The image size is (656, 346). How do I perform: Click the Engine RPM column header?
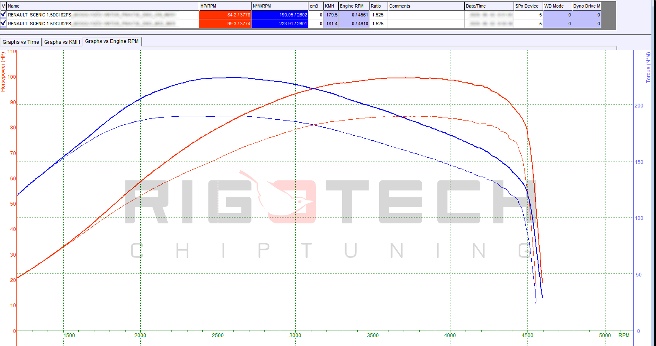(x=354, y=6)
